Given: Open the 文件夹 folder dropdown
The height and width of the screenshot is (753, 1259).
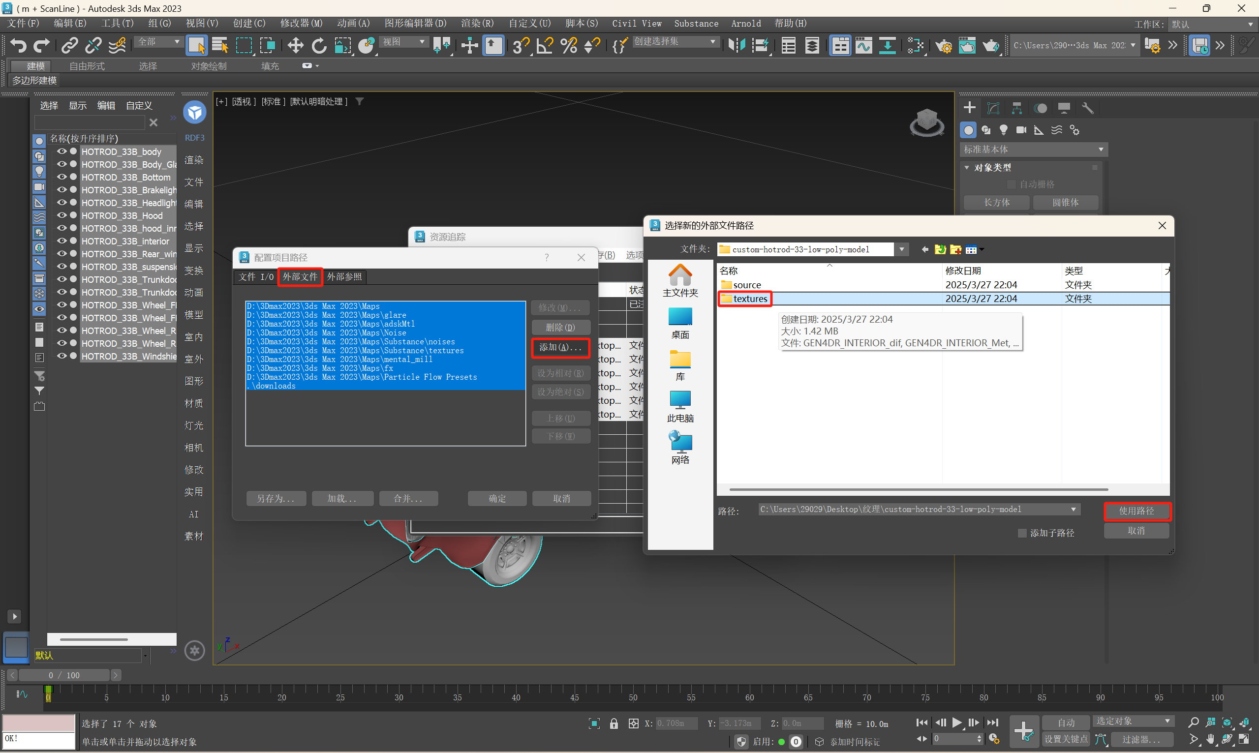Looking at the screenshot, I should (x=901, y=249).
